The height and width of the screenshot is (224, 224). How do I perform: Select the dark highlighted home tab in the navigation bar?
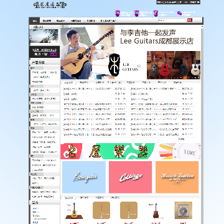point(35,21)
